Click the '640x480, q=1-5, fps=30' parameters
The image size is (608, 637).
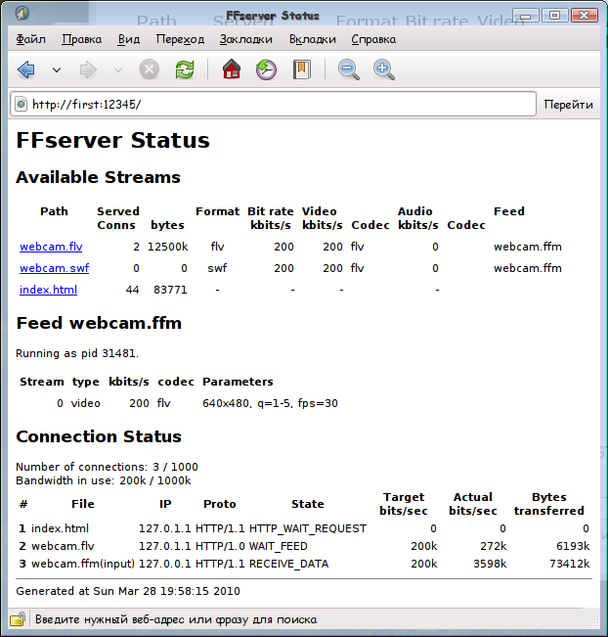[x=271, y=403]
